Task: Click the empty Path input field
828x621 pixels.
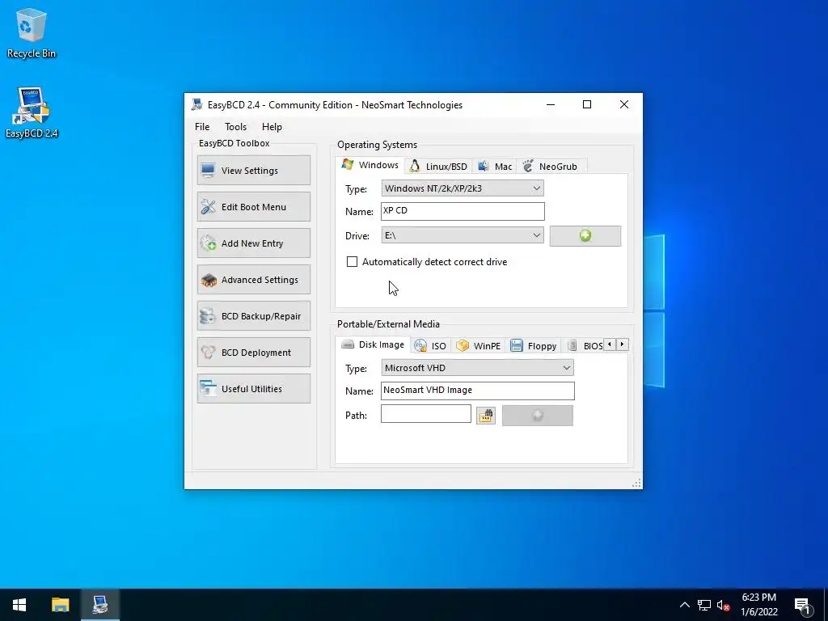Action: click(x=425, y=414)
